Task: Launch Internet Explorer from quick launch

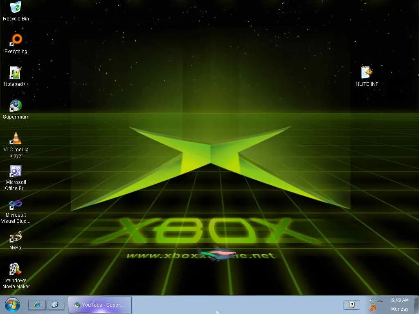Action: (37, 305)
